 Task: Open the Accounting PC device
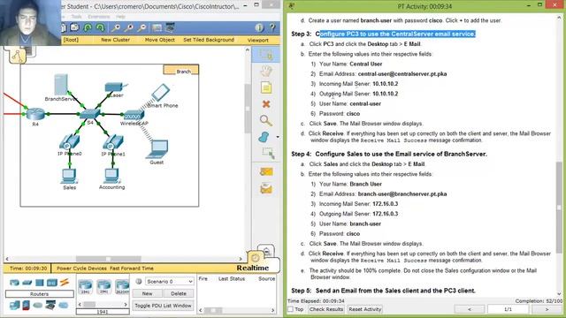(111, 177)
